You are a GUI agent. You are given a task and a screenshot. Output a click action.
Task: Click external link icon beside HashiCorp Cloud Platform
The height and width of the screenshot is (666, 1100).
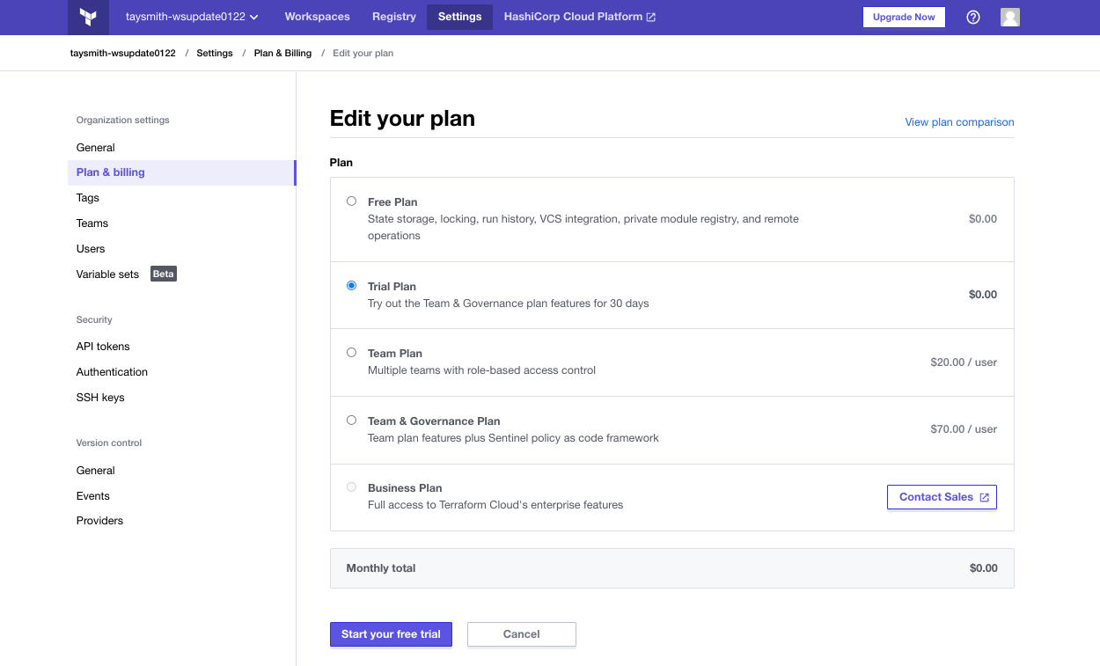pyautogui.click(x=651, y=17)
